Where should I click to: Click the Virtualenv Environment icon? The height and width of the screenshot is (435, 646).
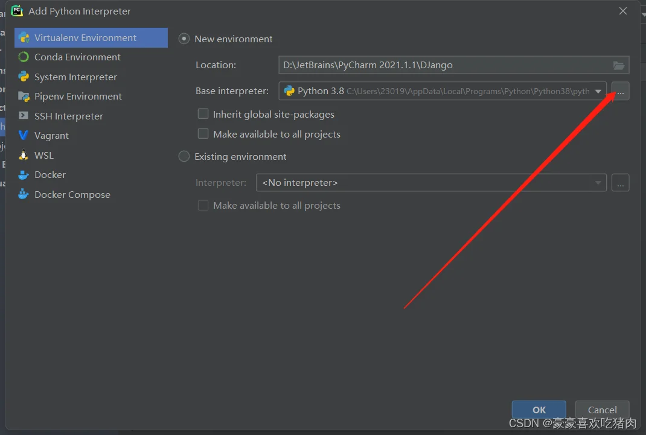coord(24,38)
